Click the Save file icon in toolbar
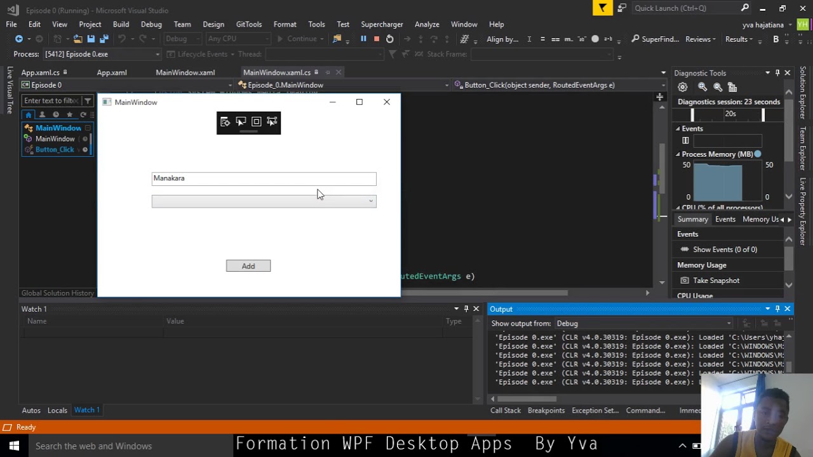Viewport: 813px width, 457px height. click(91, 39)
